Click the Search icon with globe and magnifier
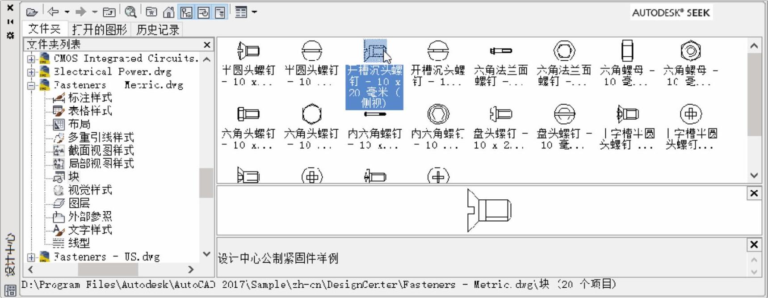768x298 pixels. tap(130, 12)
